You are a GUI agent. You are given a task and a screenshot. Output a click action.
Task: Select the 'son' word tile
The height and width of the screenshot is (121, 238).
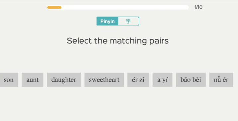point(9,80)
